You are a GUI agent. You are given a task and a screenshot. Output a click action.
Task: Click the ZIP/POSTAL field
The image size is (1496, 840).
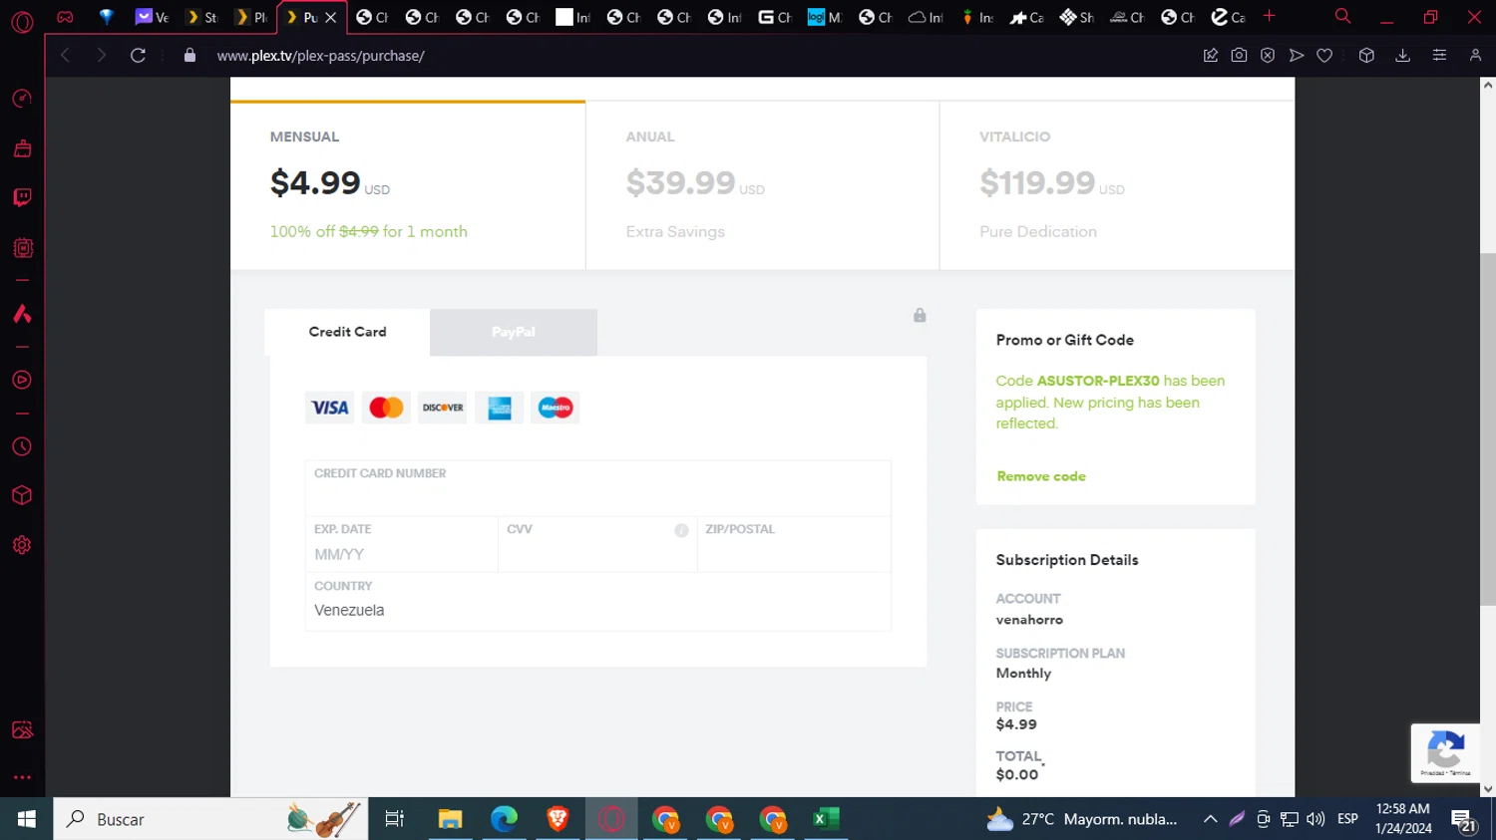click(794, 544)
